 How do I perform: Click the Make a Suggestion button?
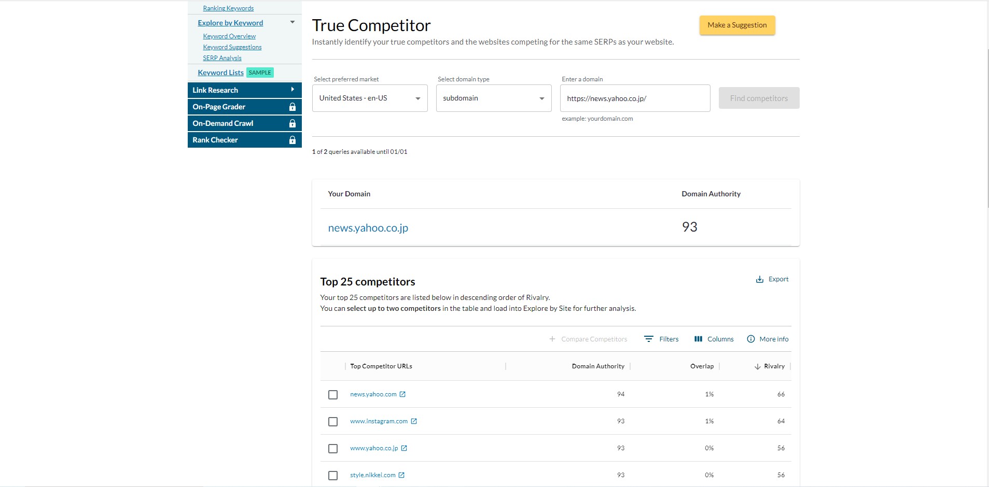(737, 25)
